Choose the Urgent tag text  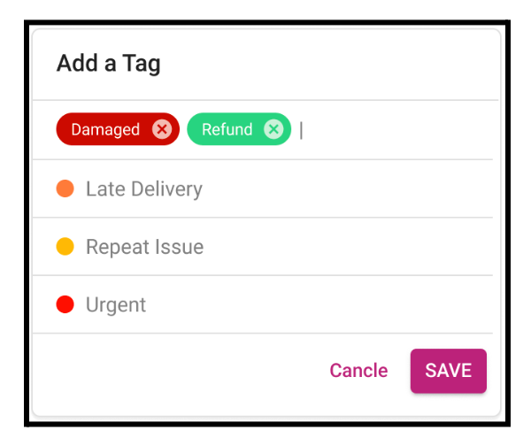tap(116, 305)
